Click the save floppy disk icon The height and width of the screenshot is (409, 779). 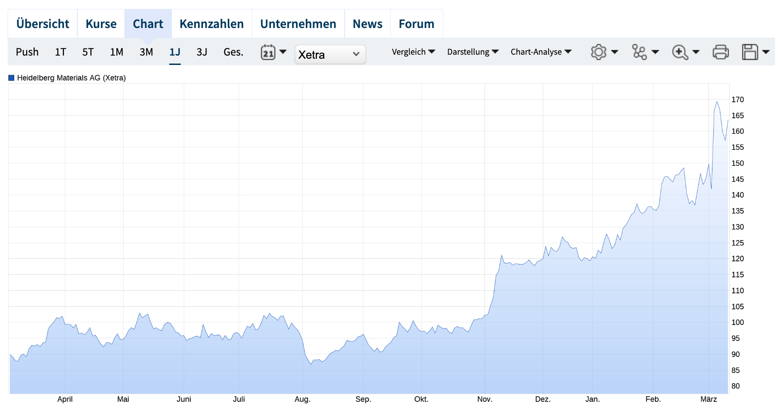click(x=750, y=52)
